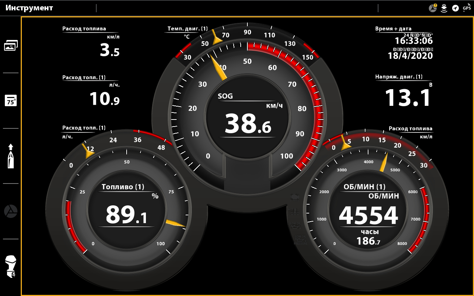The width and height of the screenshot is (474, 296).
Task: Click the sonar transducer status icon
Action: point(444,8)
